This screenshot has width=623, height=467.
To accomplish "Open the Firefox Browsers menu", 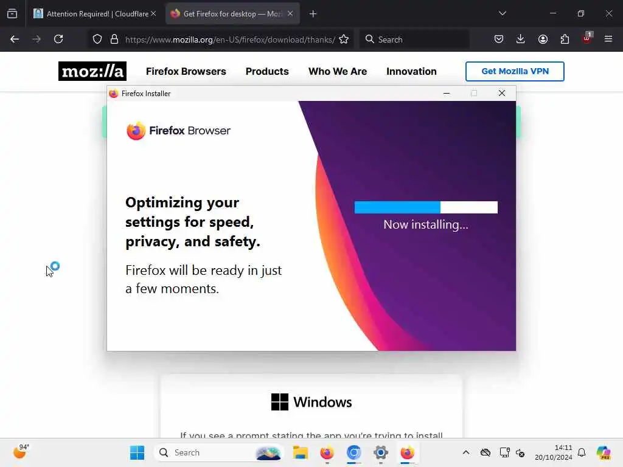I will coord(186,72).
